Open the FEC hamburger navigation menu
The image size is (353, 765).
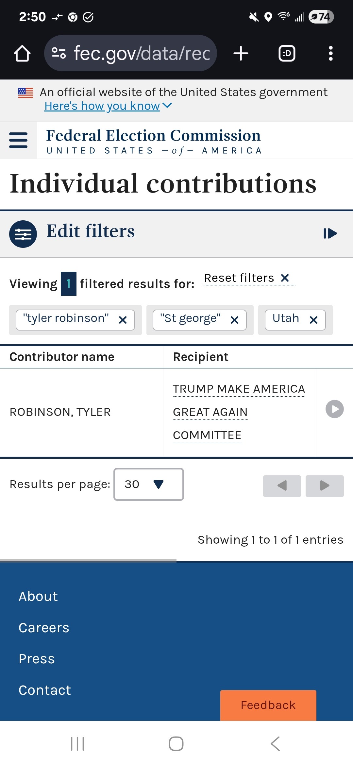(18, 140)
